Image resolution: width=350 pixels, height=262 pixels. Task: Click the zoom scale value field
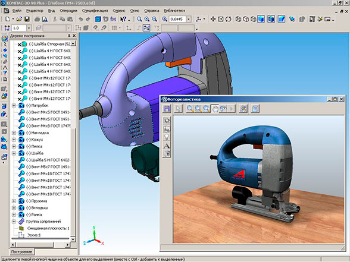177,19
